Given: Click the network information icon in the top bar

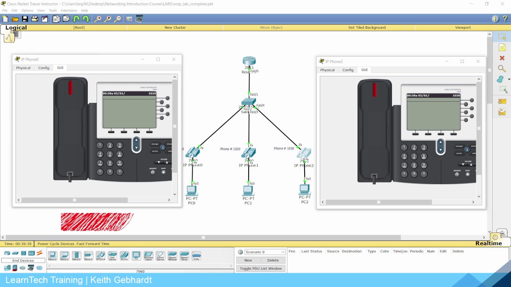Looking at the screenshot, I should point(495,19).
